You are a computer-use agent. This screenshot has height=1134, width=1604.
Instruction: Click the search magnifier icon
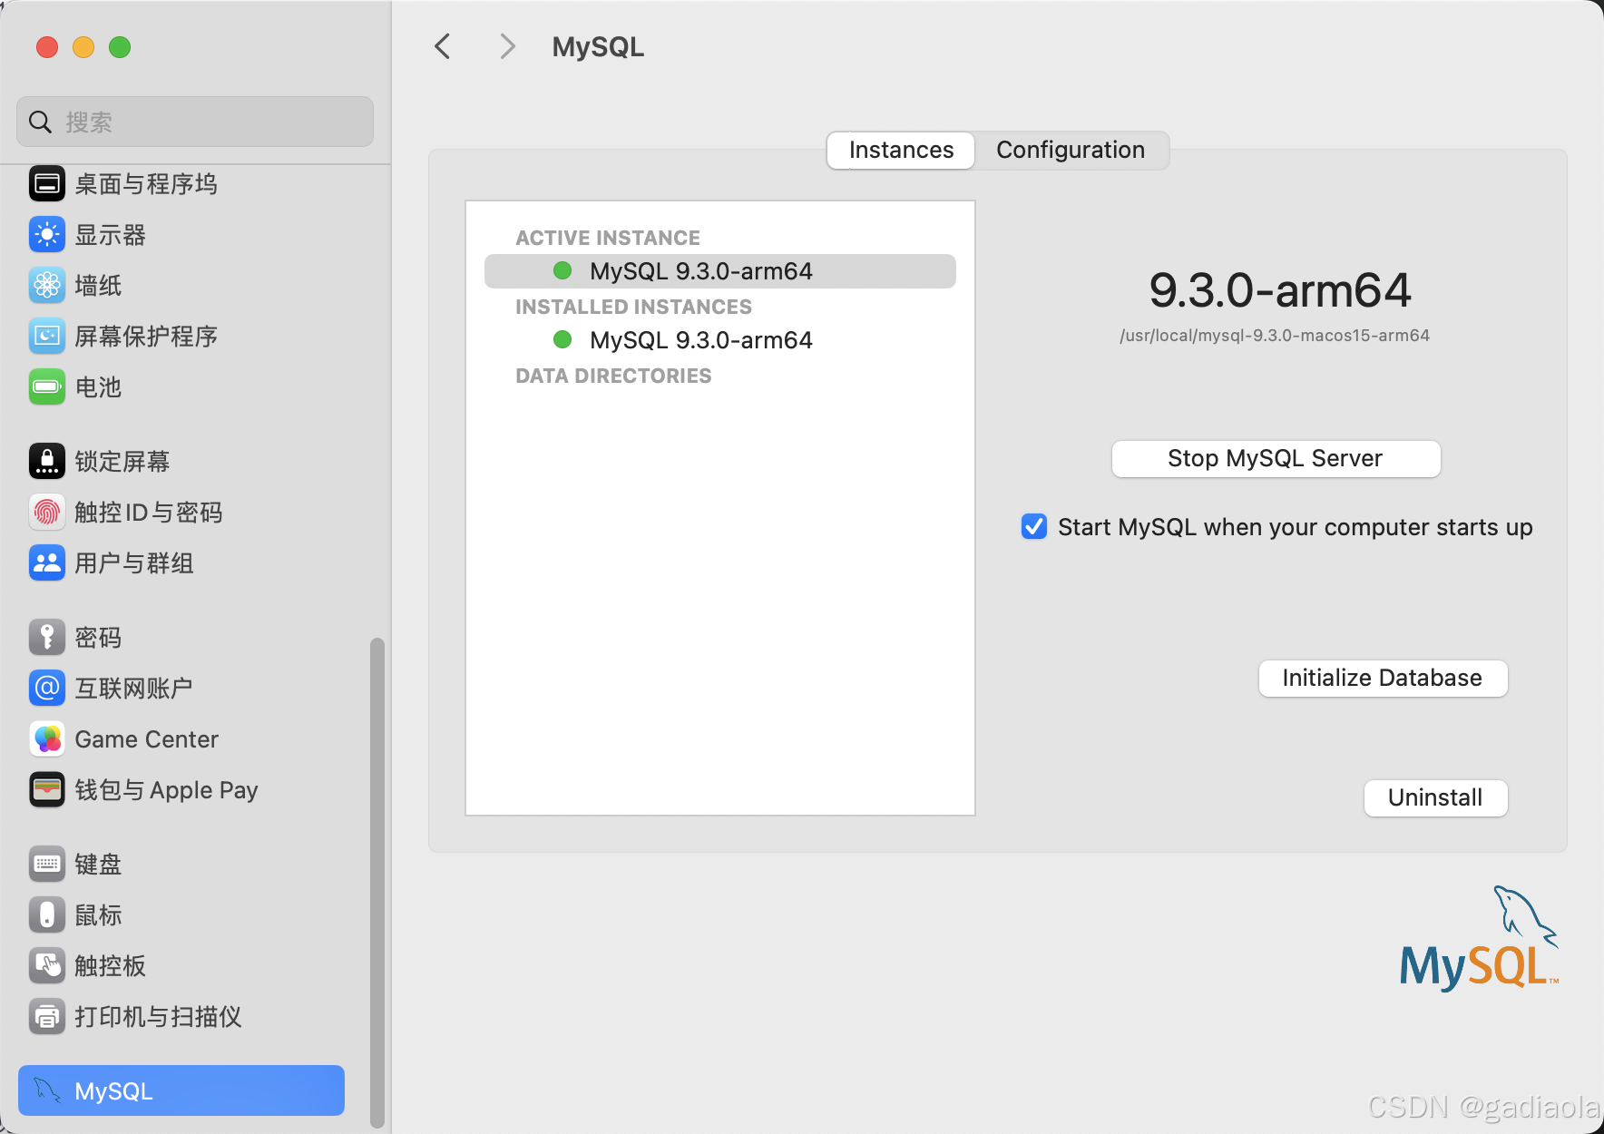(40, 122)
